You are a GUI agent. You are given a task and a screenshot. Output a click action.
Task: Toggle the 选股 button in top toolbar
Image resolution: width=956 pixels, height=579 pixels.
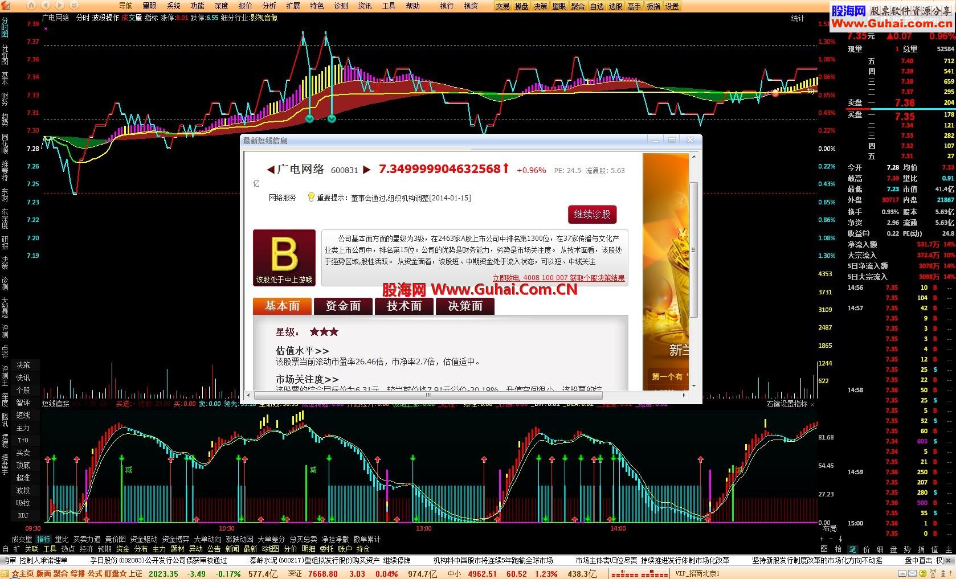[615, 6]
